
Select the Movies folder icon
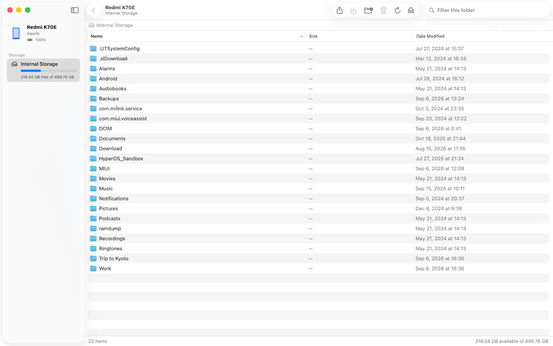(x=93, y=179)
